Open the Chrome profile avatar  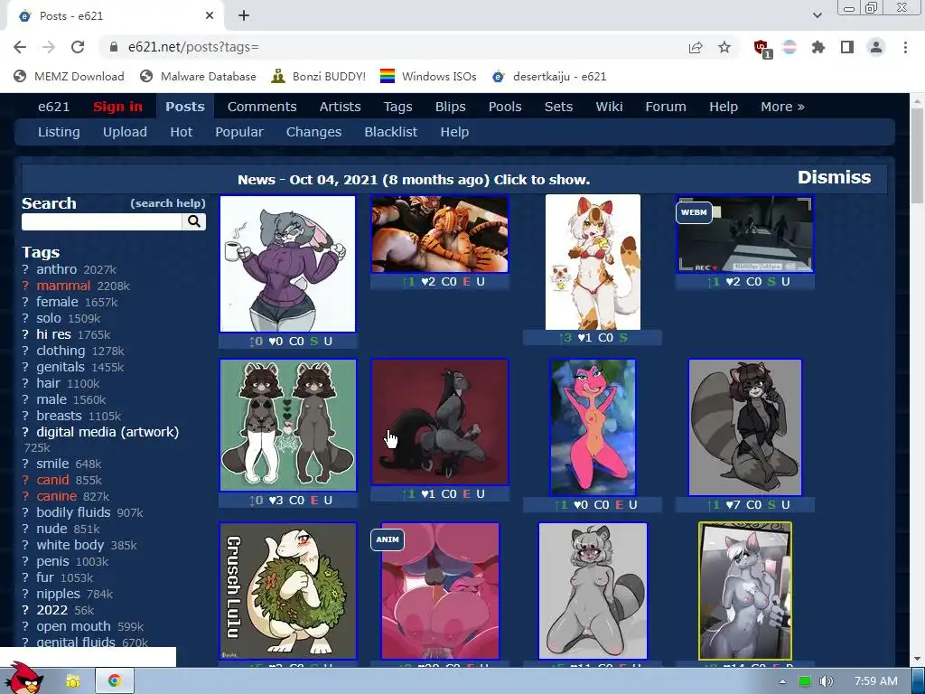point(876,47)
